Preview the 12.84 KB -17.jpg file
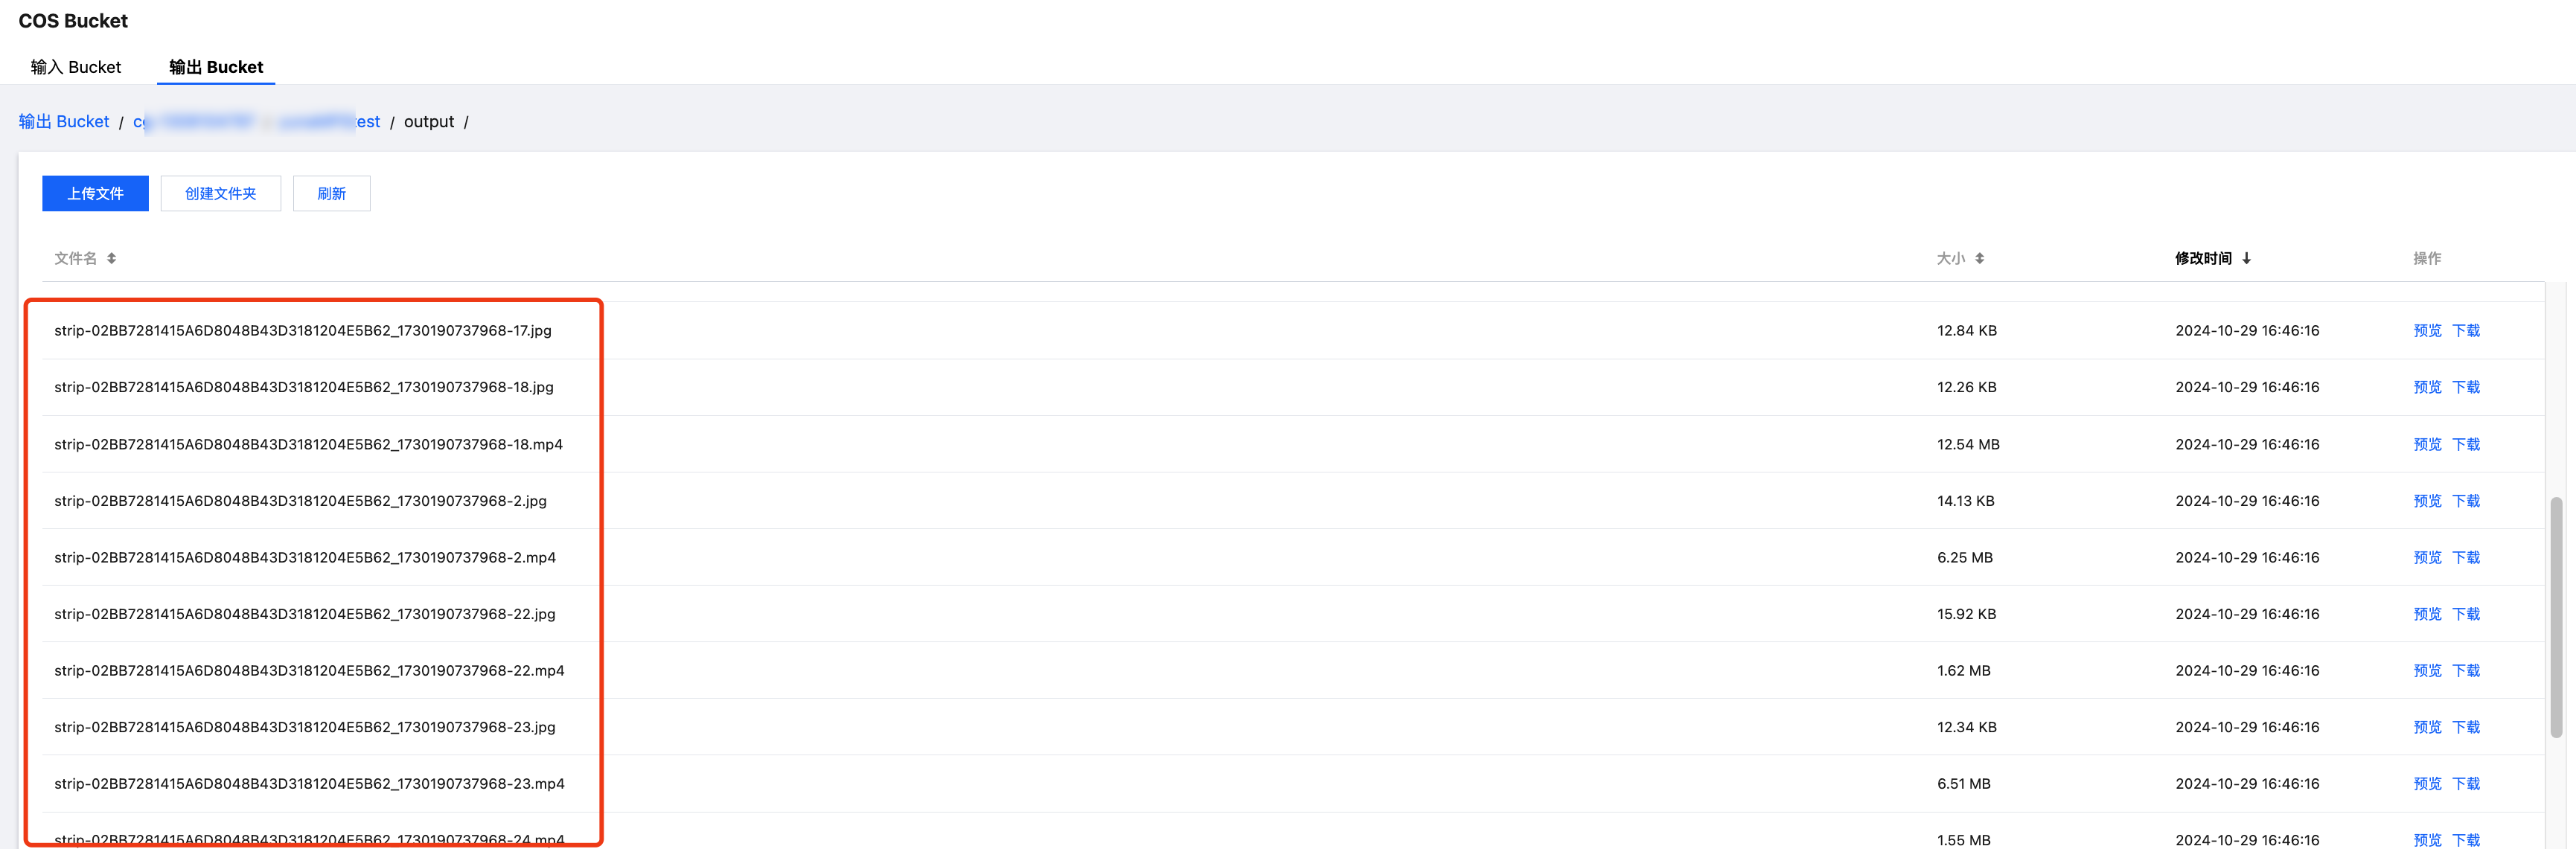The width and height of the screenshot is (2576, 849). tap(2426, 331)
